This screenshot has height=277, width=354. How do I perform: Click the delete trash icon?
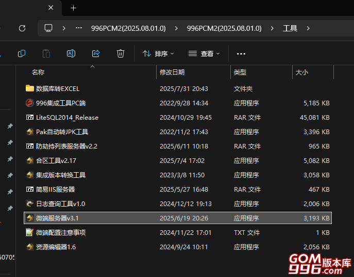pos(121,53)
